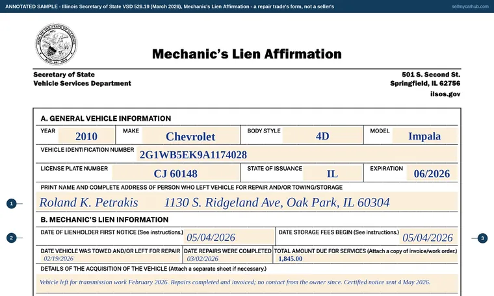Click Springfield, IL 62756 text
This screenshot has height=296, width=494.
[425, 83]
